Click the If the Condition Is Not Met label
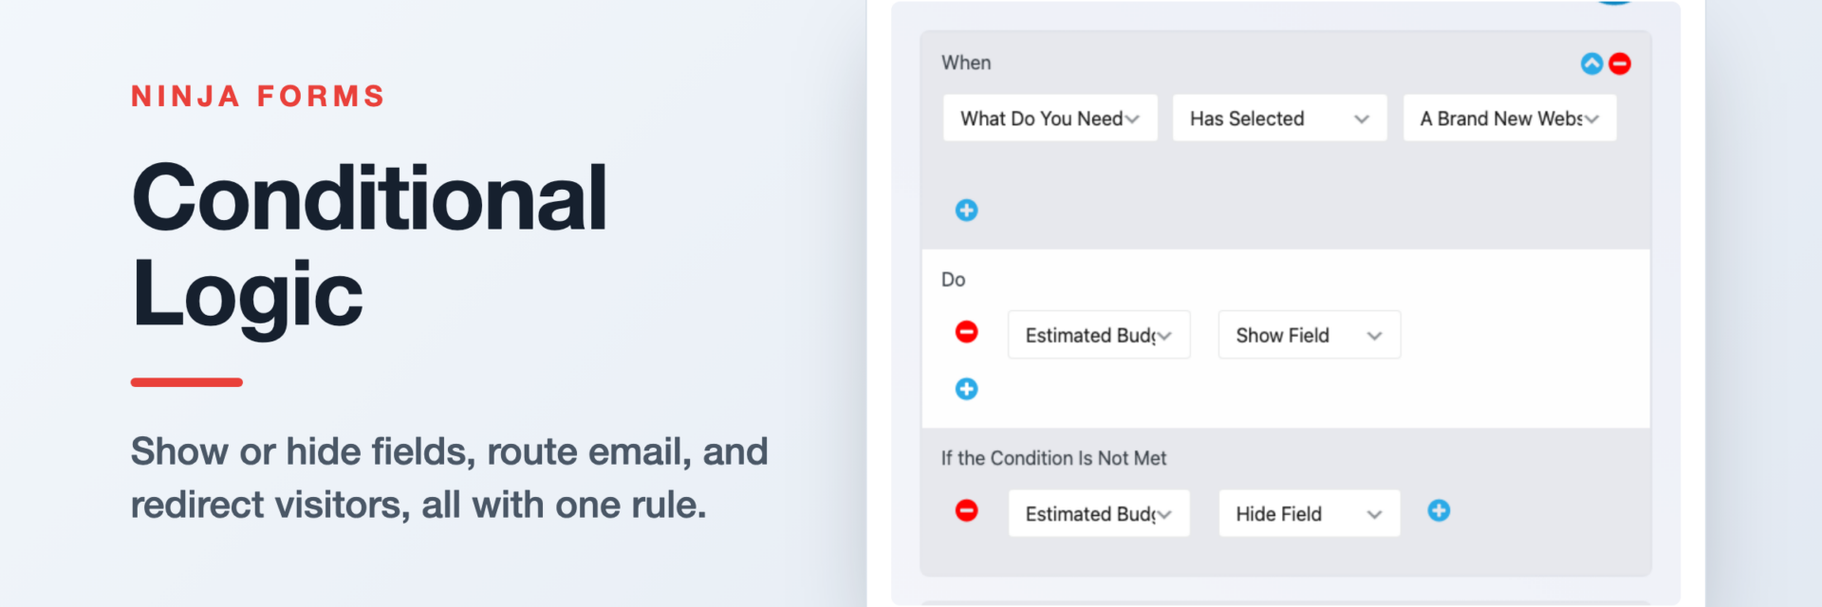Viewport: 1822px width, 607px height. [x=1053, y=458]
